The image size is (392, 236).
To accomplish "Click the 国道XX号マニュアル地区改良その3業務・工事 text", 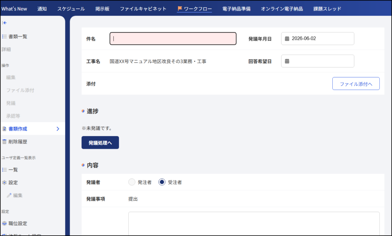I will tap(158, 61).
